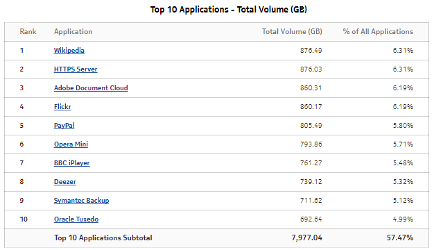The width and height of the screenshot is (434, 250).
Task: Open the Opera Mini application link
Action: [71, 144]
